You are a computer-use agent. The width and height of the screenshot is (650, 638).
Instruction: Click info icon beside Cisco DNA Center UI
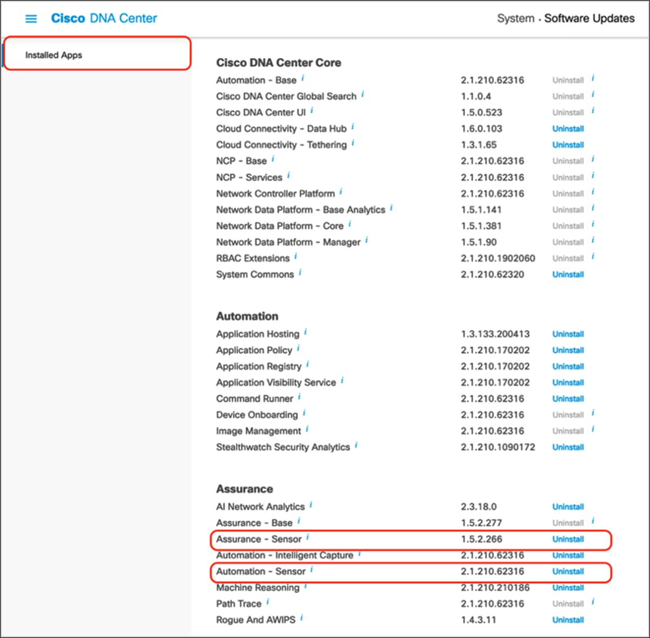point(312,111)
